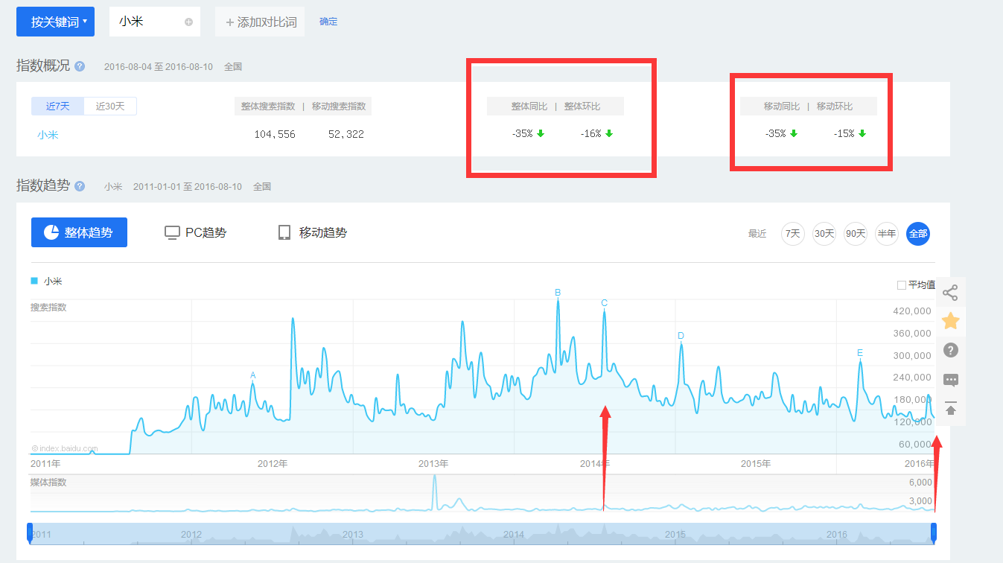Switch to the PC趋势 tab

coord(195,232)
